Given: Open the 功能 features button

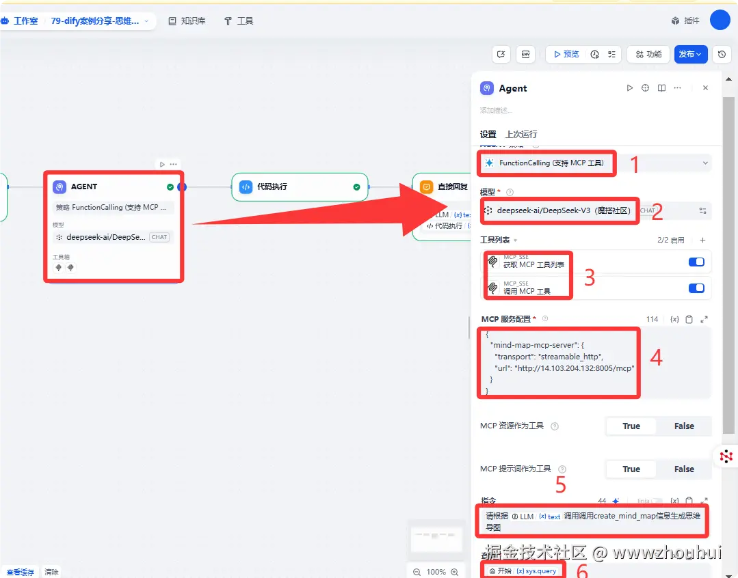Looking at the screenshot, I should 648,54.
